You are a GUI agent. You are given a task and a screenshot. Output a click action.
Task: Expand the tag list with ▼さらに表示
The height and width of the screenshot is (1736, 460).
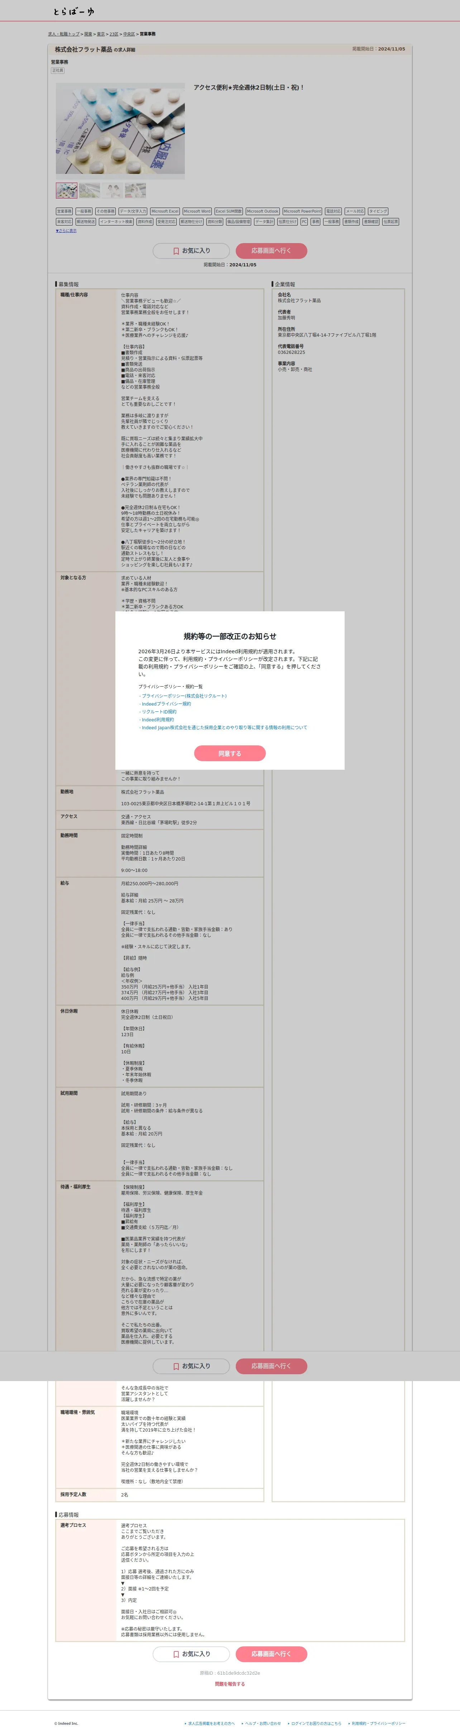click(x=66, y=231)
